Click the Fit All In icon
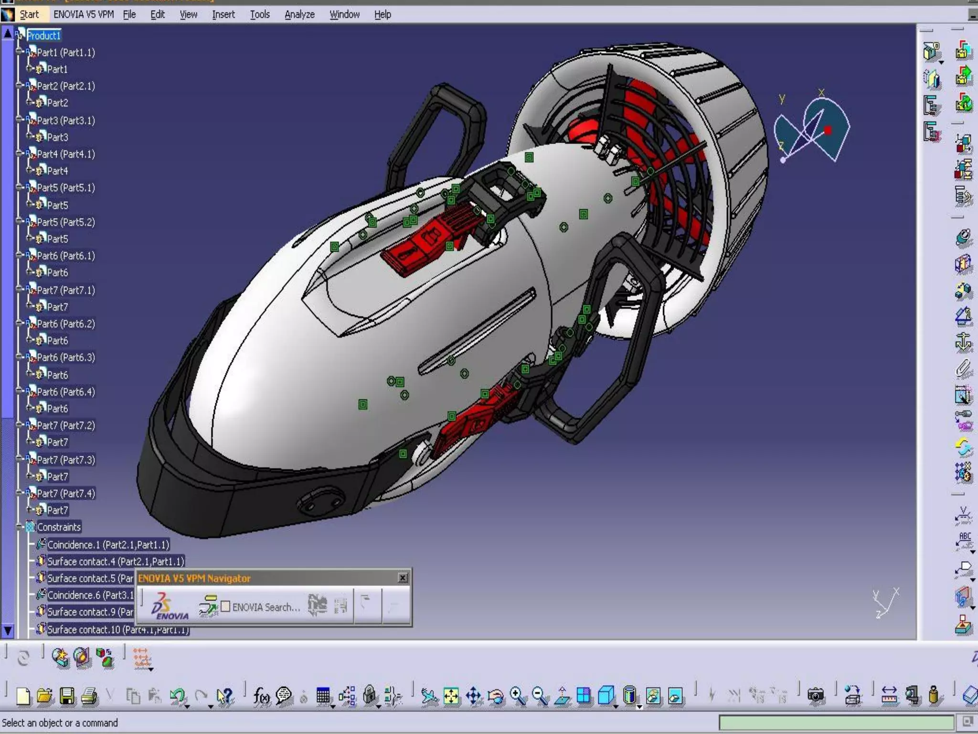Image resolution: width=978 pixels, height=734 pixels. coord(451,696)
